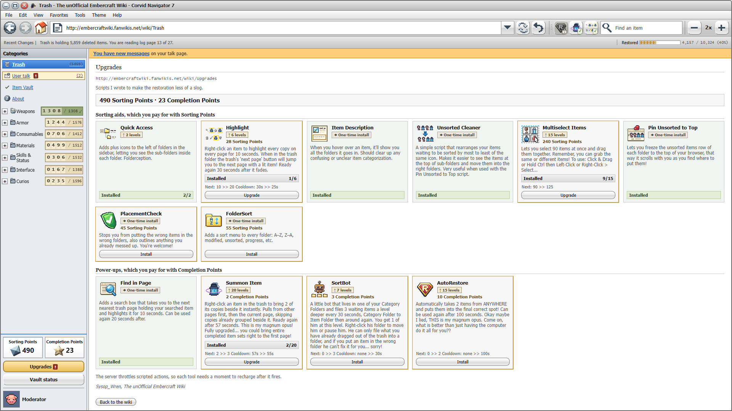This screenshot has height=411, width=732.
Task: Go back with the browser back arrow
Action: coord(10,28)
